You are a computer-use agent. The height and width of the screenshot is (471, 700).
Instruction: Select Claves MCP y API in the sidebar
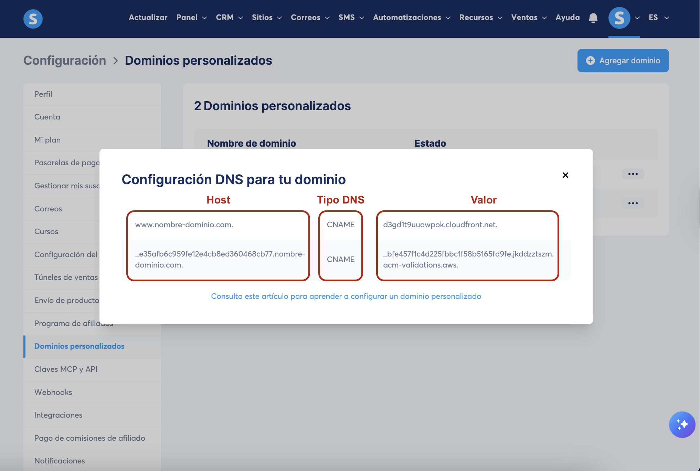pos(66,369)
